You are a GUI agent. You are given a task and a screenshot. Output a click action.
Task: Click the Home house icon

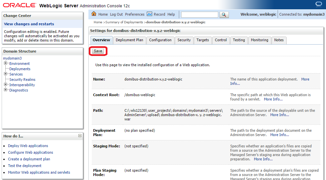(94, 14)
